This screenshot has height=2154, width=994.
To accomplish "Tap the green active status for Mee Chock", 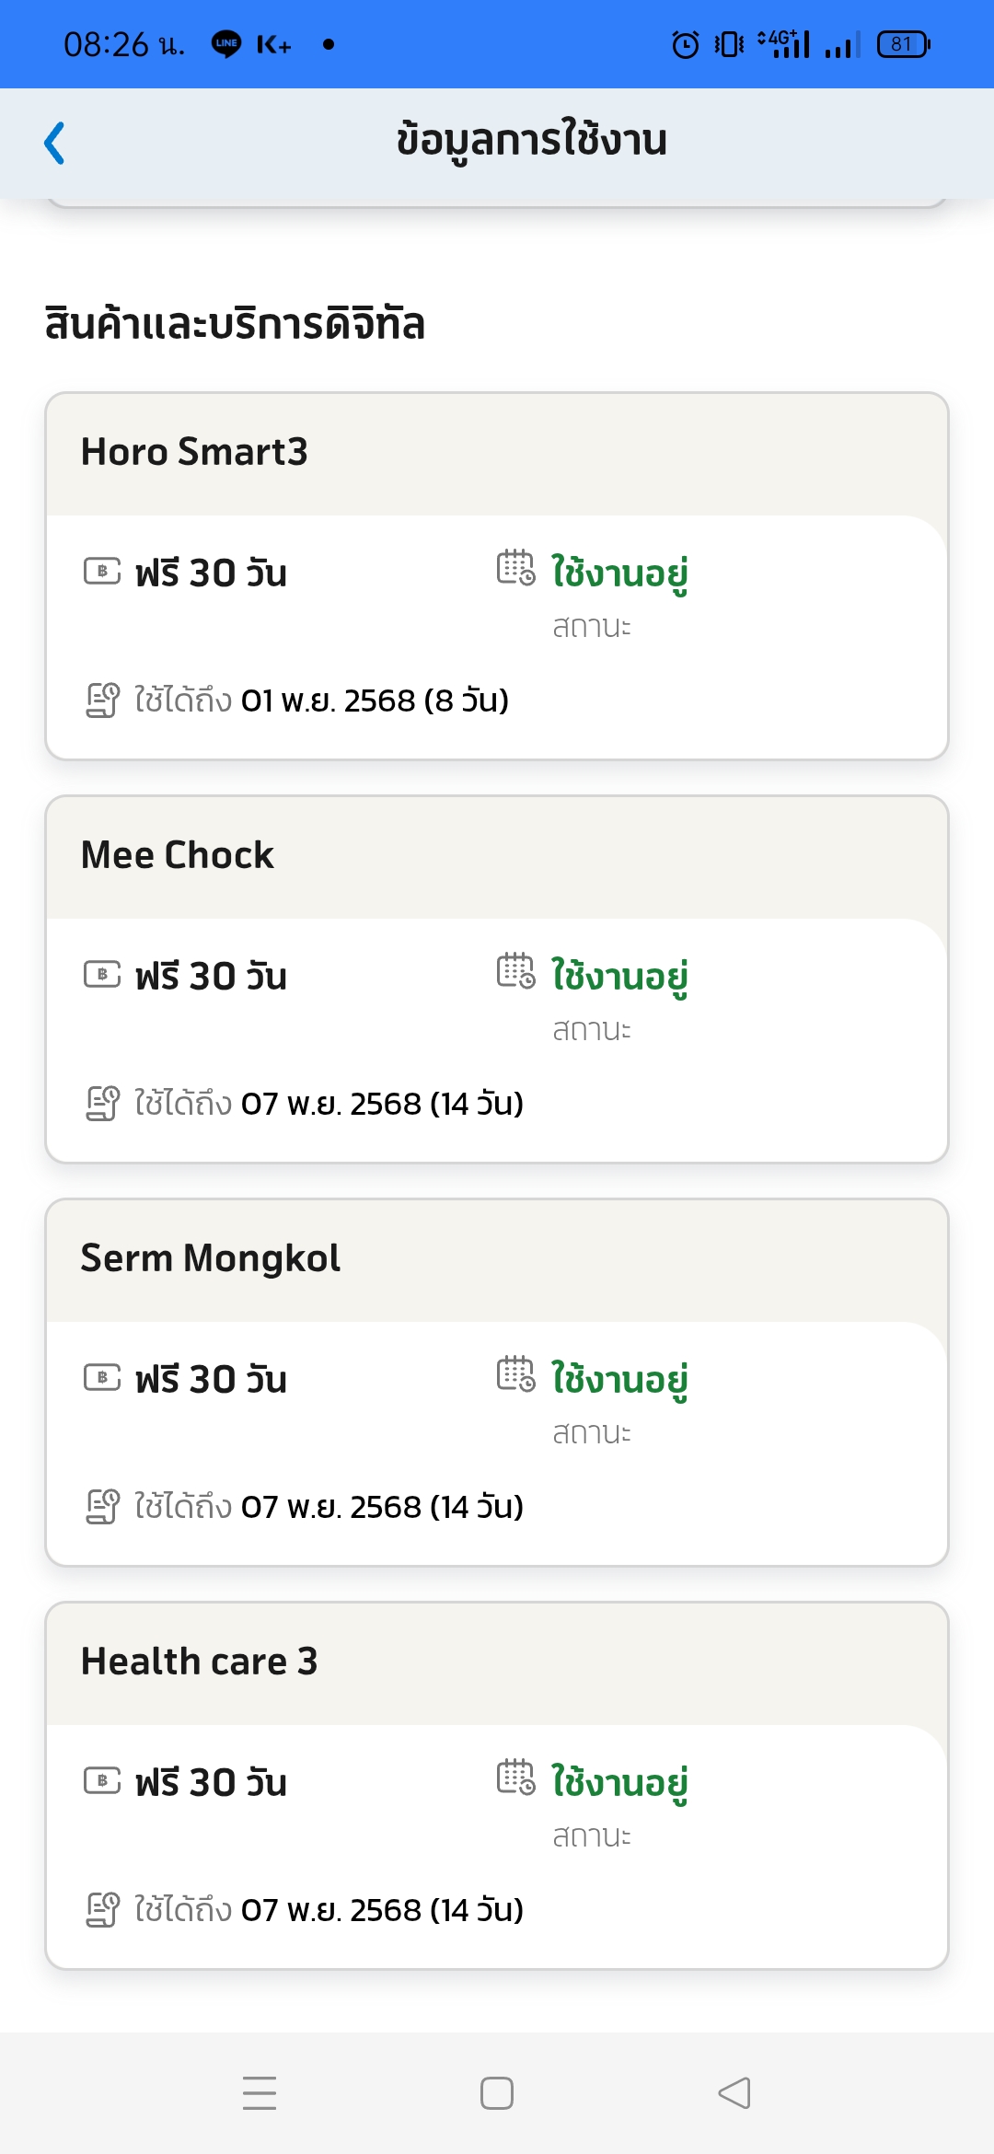I will click(619, 977).
